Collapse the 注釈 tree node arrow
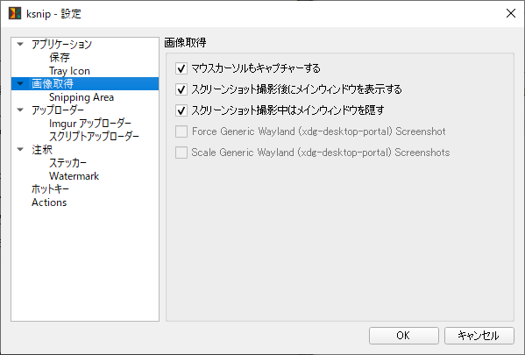525x355 pixels. (20, 149)
